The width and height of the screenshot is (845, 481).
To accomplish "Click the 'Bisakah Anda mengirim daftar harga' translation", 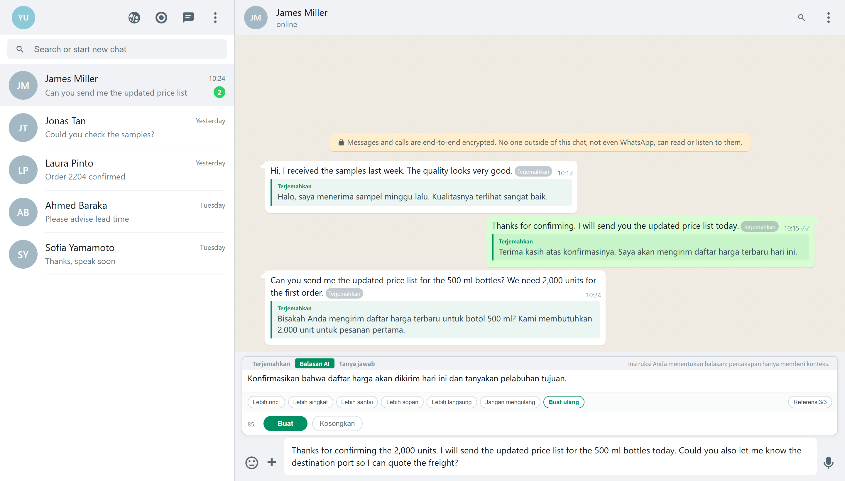I will (x=435, y=320).
